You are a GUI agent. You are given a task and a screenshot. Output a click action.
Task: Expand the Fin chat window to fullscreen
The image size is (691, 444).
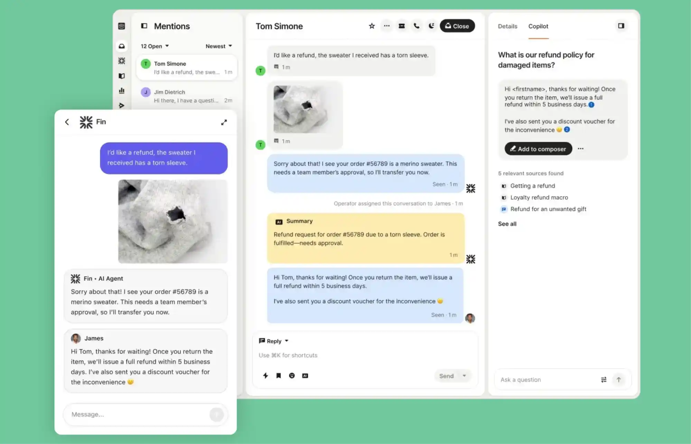pos(224,122)
